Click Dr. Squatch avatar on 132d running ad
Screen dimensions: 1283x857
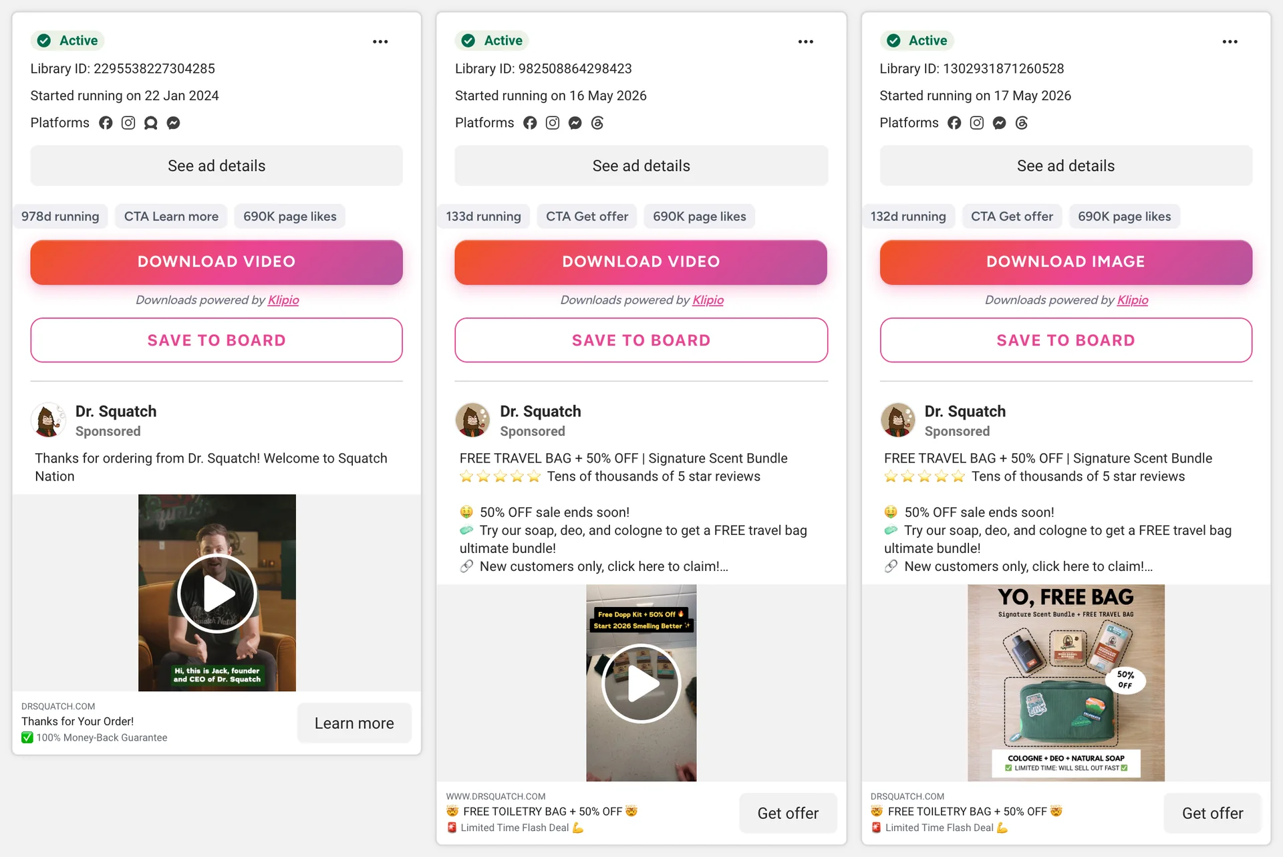click(897, 420)
